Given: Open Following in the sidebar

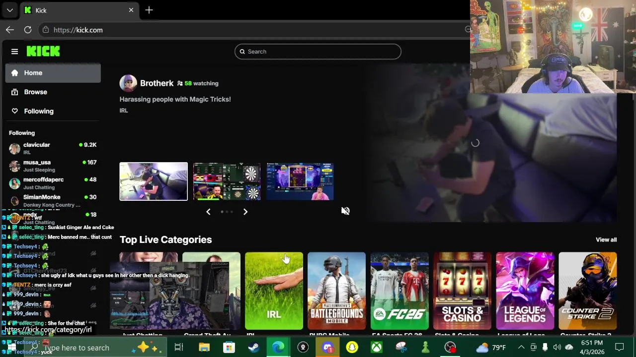Looking at the screenshot, I should pyautogui.click(x=53, y=111).
